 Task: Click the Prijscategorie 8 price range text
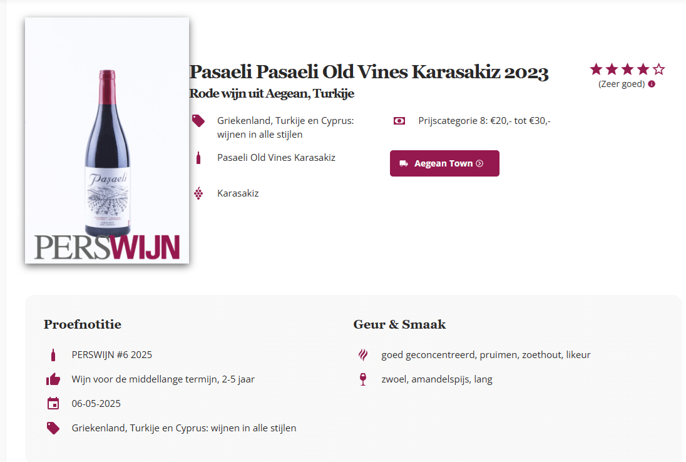484,121
